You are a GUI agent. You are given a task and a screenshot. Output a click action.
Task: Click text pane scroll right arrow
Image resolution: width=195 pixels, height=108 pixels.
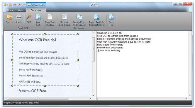click(186, 98)
